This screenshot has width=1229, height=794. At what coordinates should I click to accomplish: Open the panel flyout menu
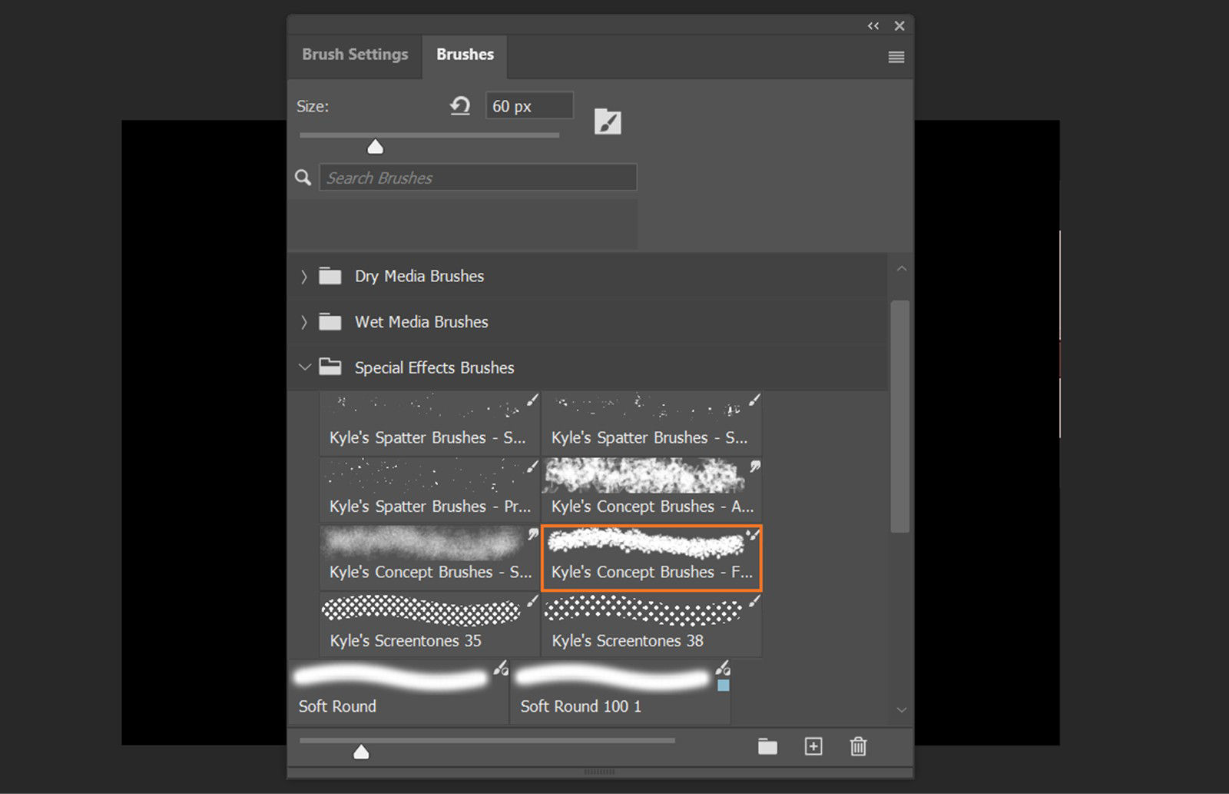pos(896,57)
